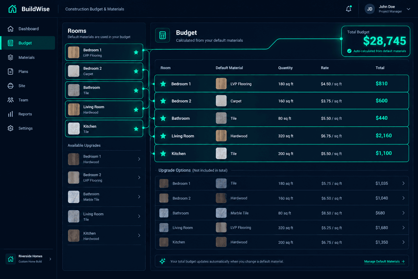Viewport: 418px width, 279px height.
Task: Open Reports in sidebar menu
Action: tap(28, 114)
